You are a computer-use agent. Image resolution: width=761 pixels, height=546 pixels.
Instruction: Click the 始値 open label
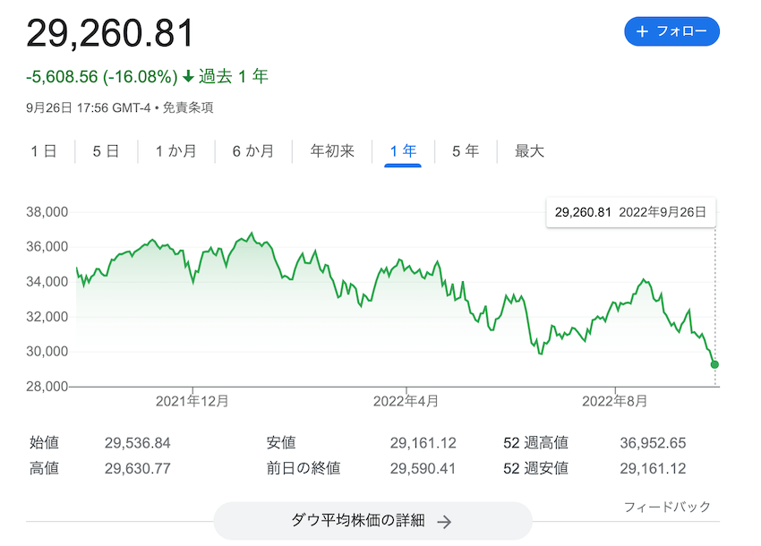click(x=44, y=443)
